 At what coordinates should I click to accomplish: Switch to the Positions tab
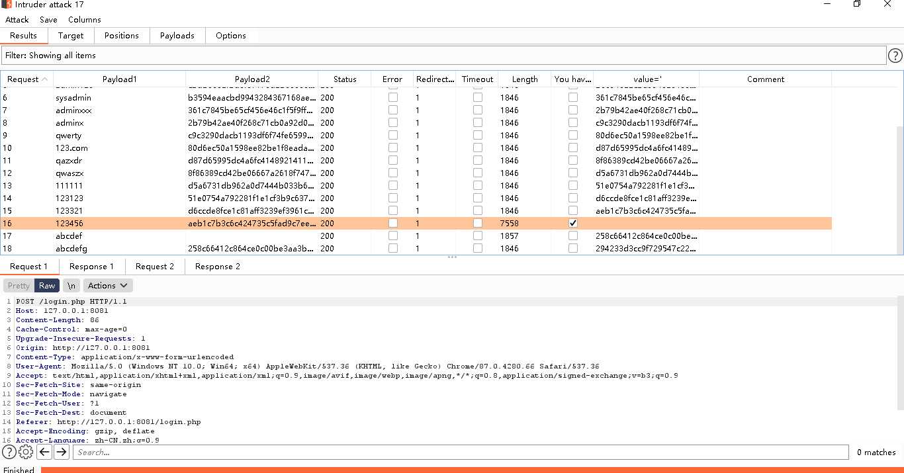[122, 36]
